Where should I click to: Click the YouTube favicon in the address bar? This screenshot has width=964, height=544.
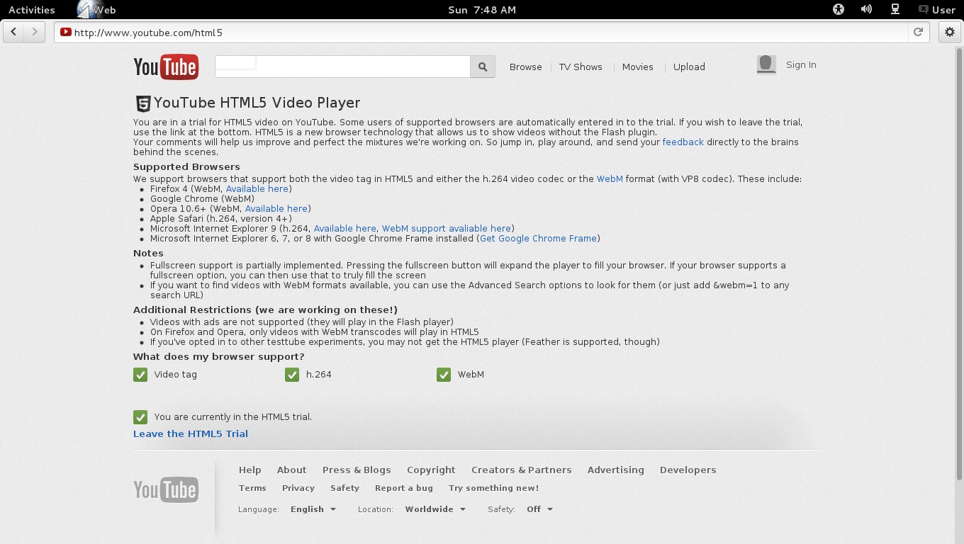pos(65,32)
